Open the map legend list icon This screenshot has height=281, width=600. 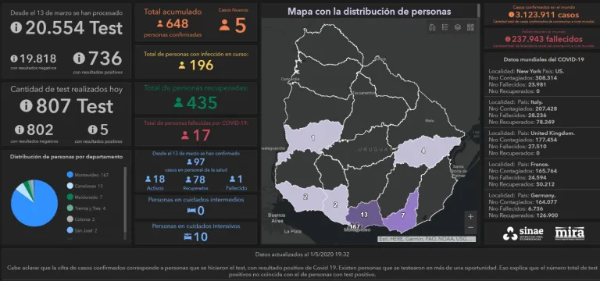[x=445, y=27]
